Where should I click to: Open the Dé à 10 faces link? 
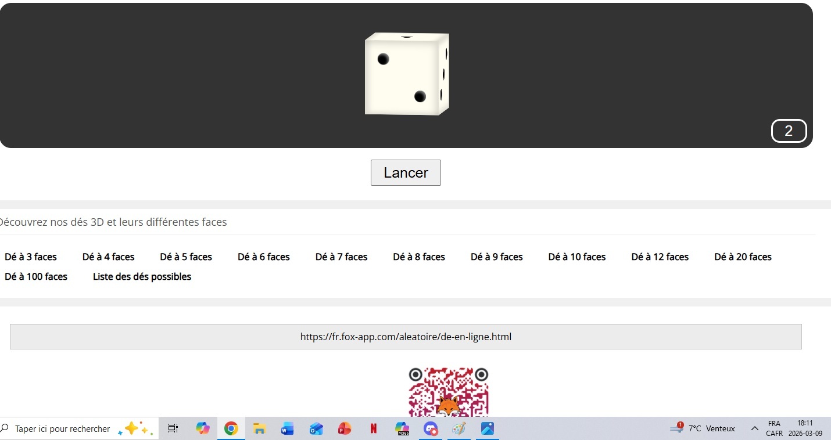click(x=577, y=257)
